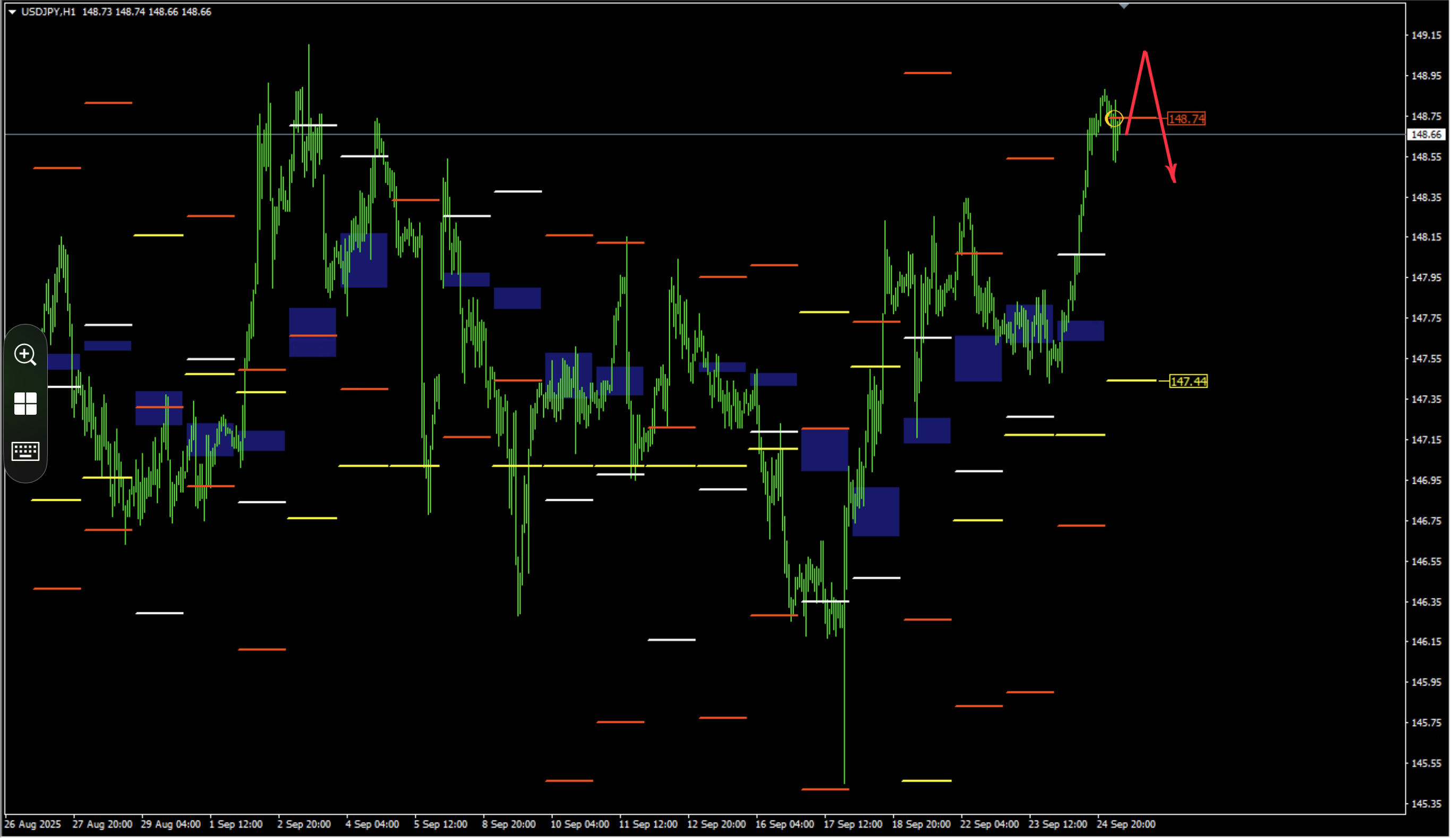Open the four-square grid layout icon
Screen dimensions: 1451x838
point(25,404)
